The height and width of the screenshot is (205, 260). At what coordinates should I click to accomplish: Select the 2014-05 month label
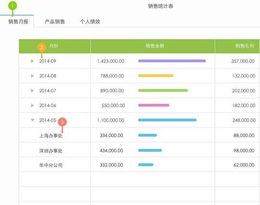pos(48,120)
